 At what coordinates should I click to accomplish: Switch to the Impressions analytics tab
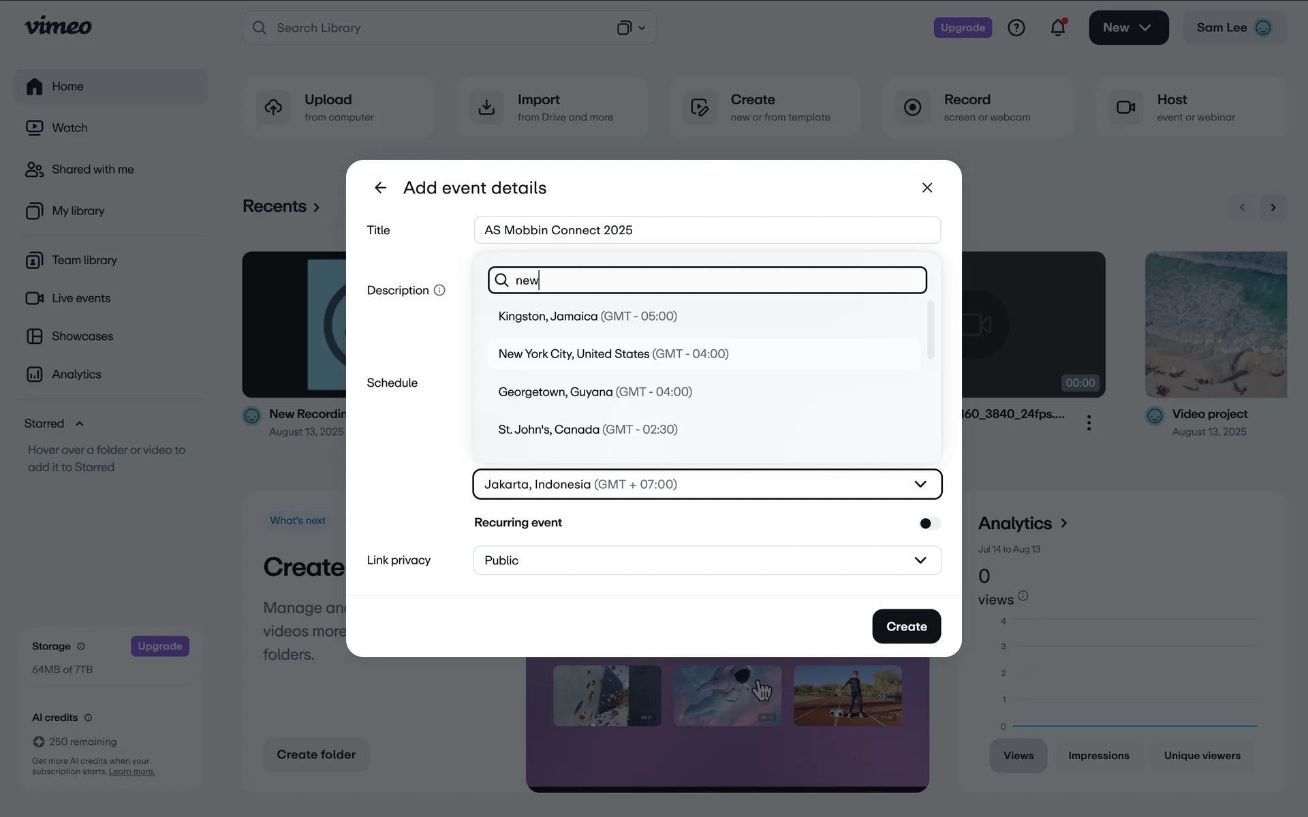[x=1098, y=756]
